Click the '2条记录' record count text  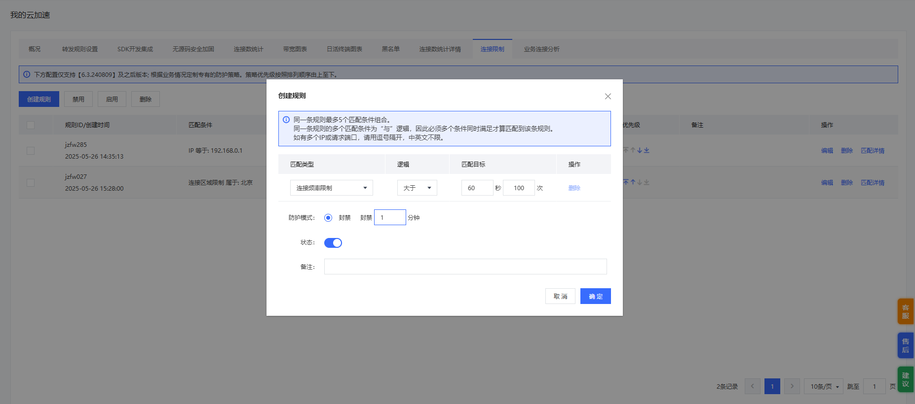(727, 387)
